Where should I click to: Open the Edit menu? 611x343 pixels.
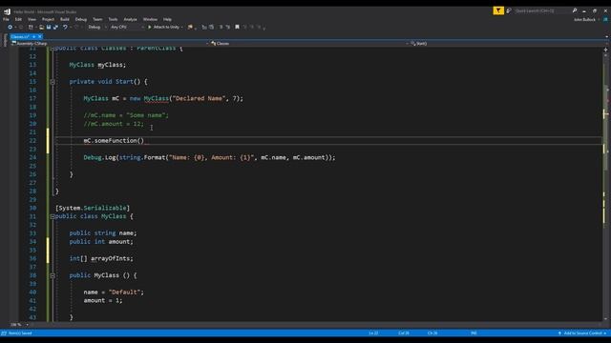coord(18,19)
